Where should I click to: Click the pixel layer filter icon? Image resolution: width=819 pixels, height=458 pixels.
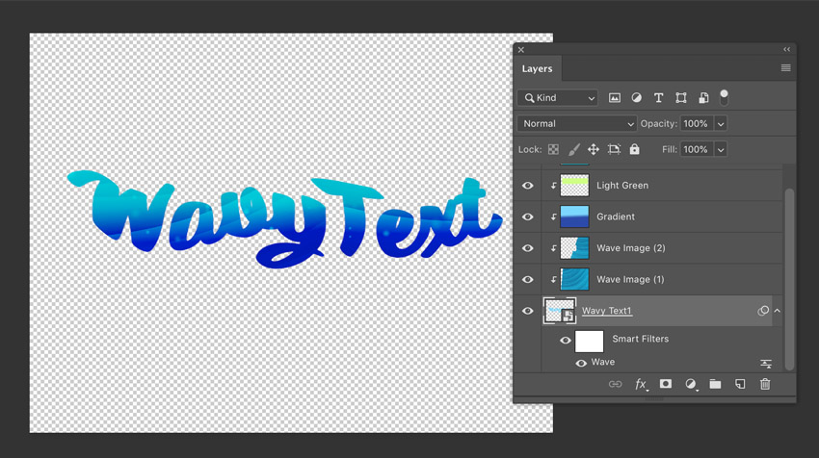click(x=615, y=98)
